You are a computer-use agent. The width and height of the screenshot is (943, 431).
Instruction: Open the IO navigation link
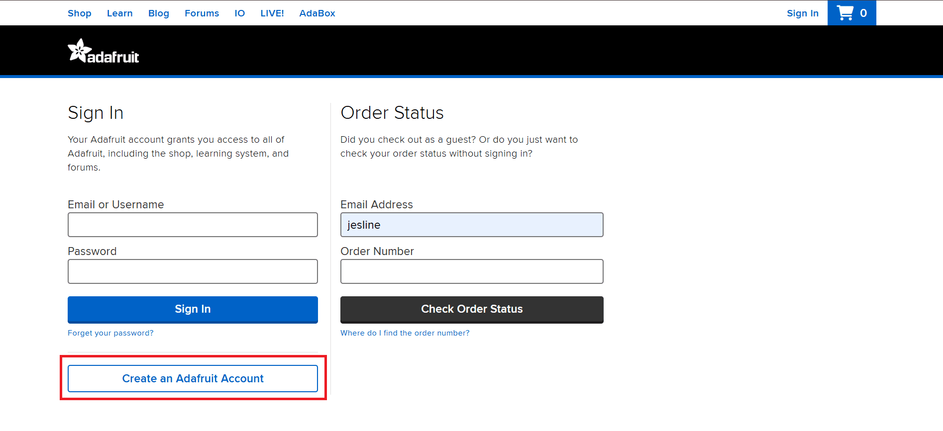point(239,13)
